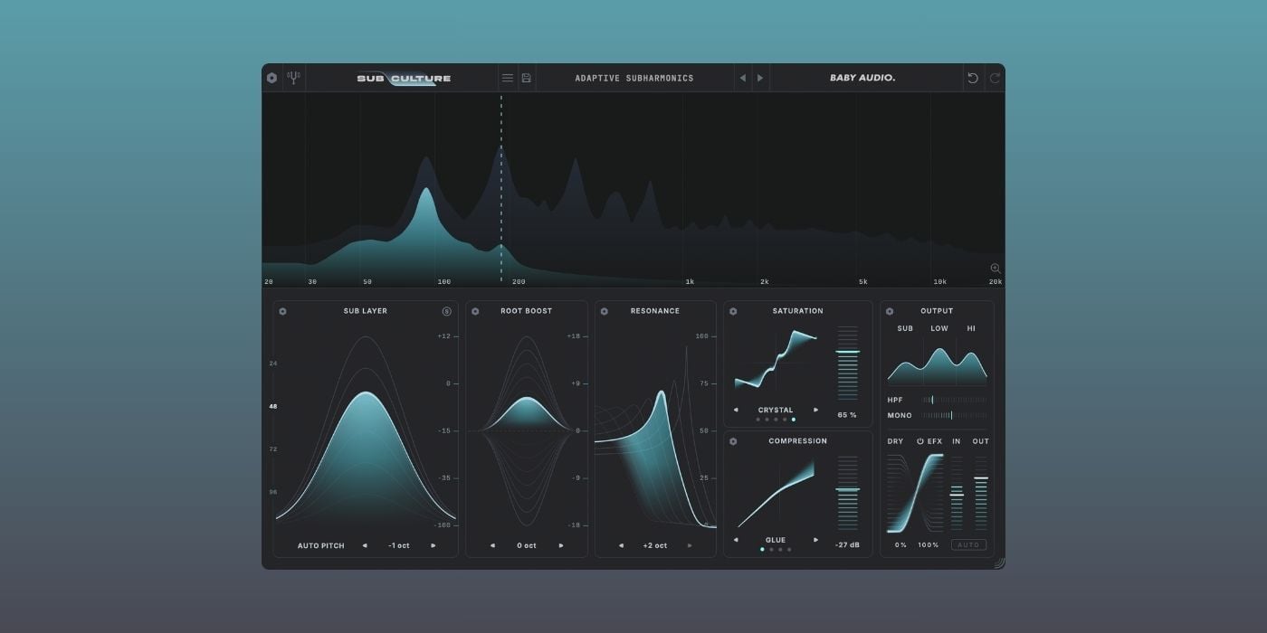
Task: Click the redo arrow icon
Action: pos(995,78)
